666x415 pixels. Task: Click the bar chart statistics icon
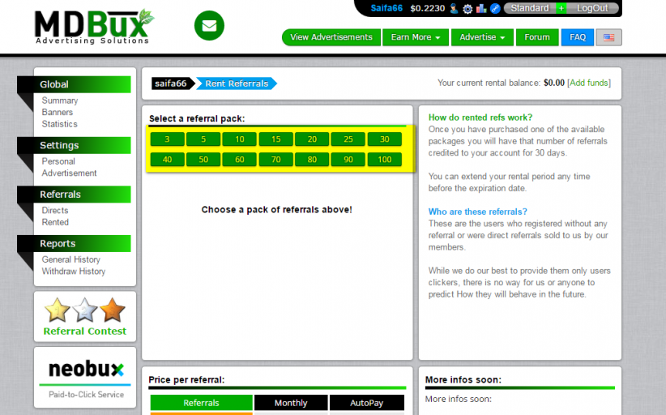pyautogui.click(x=481, y=8)
